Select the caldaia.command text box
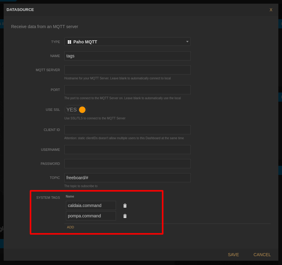Screen dimensions: 282x265 pos(91,205)
